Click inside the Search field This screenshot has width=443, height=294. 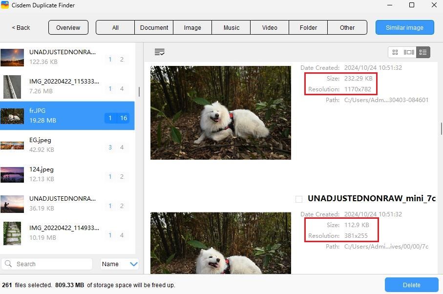(x=47, y=264)
